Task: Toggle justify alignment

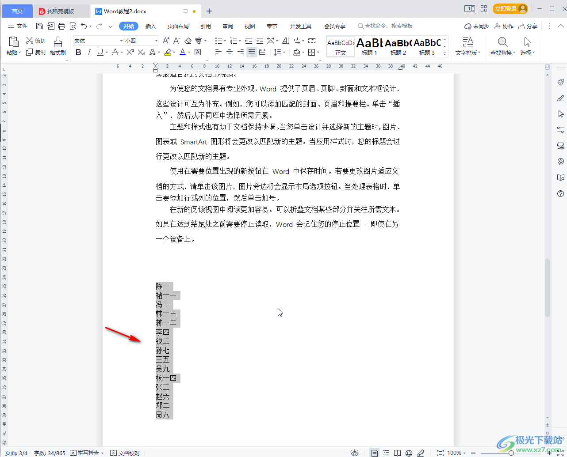Action: click(252, 52)
